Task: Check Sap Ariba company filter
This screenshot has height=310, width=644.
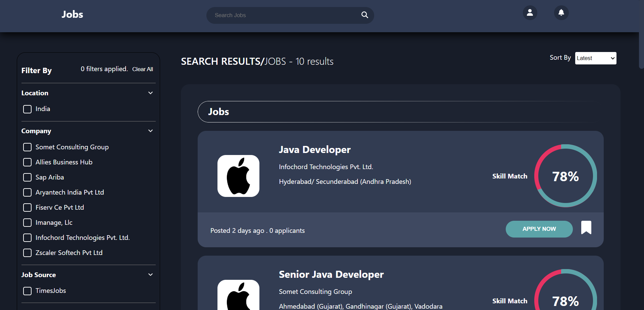Action: click(27, 177)
